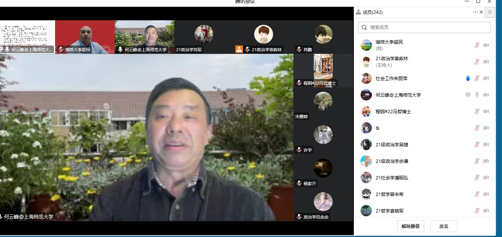This screenshot has width=502, height=237.
Task: Toggle microphone for 湖师大李超民 (我) in list
Action: [477, 45]
